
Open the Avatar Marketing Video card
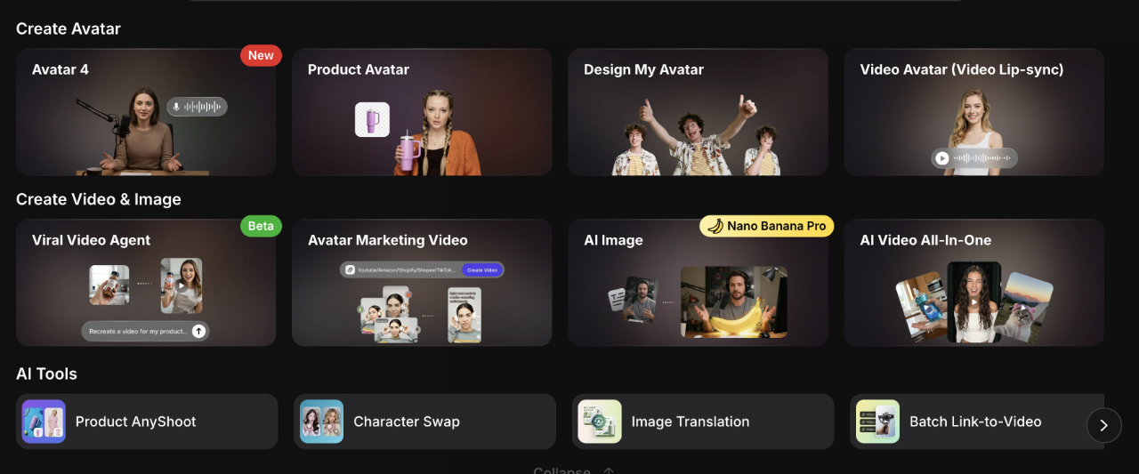coord(422,283)
